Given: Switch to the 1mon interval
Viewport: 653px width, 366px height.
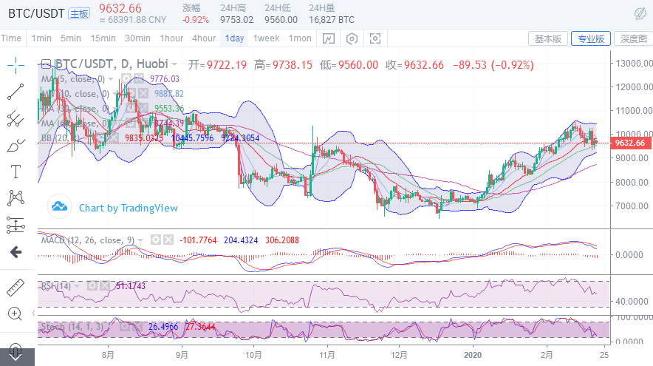Looking at the screenshot, I should (300, 38).
